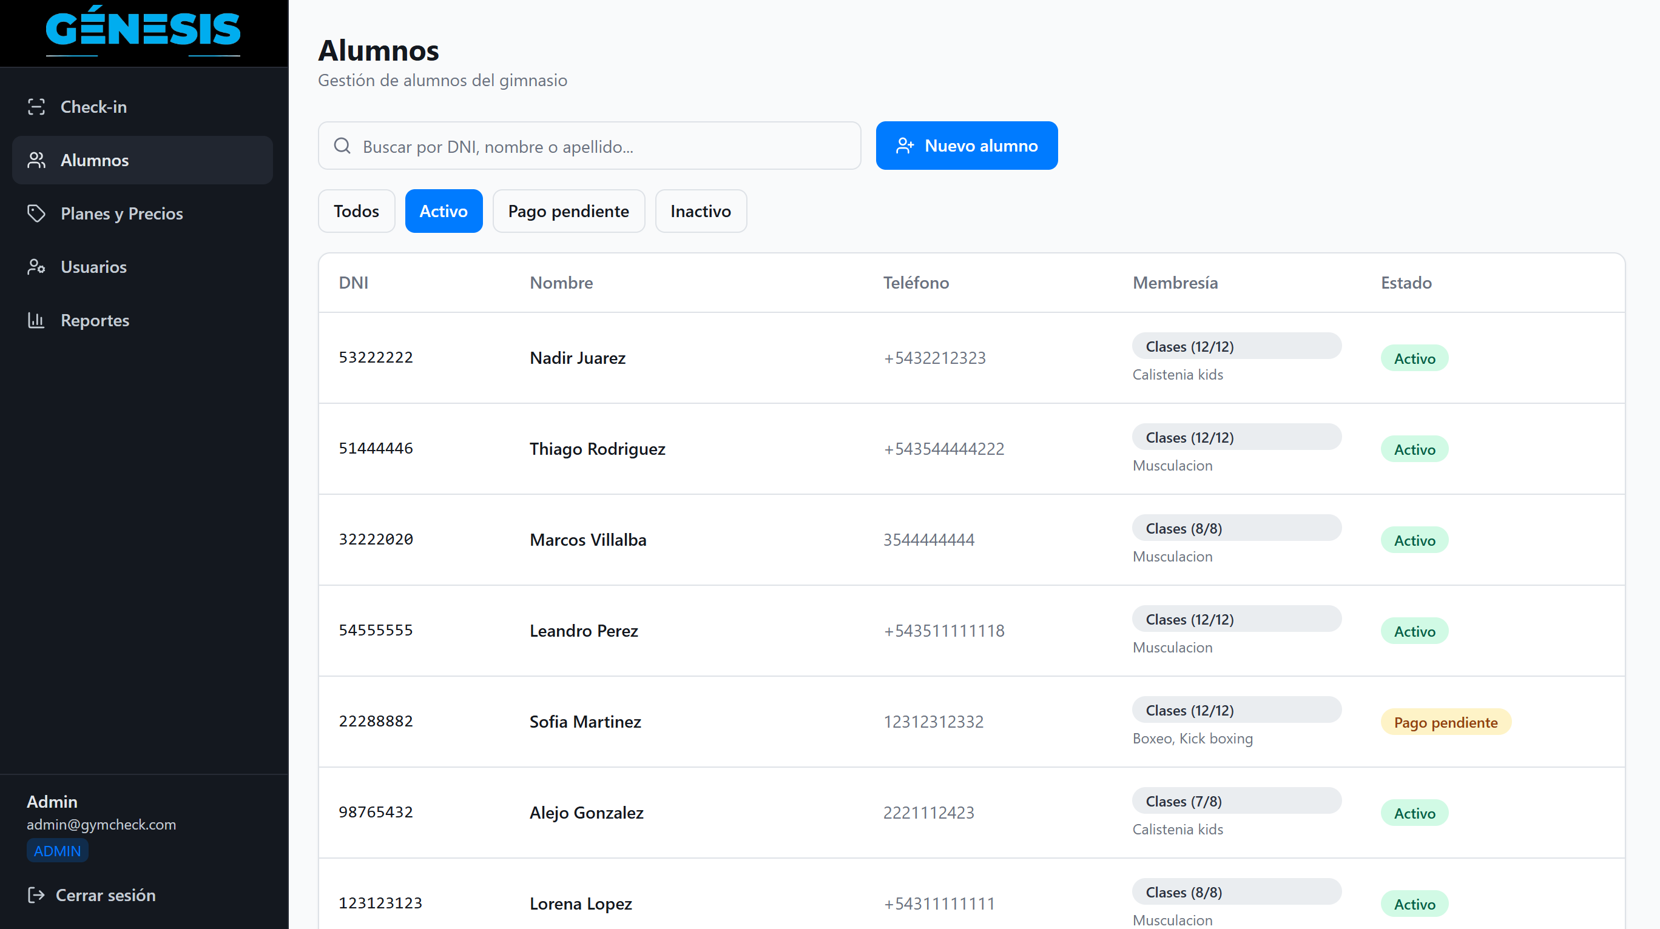
Task: Show all students with Todos filter
Action: point(356,211)
